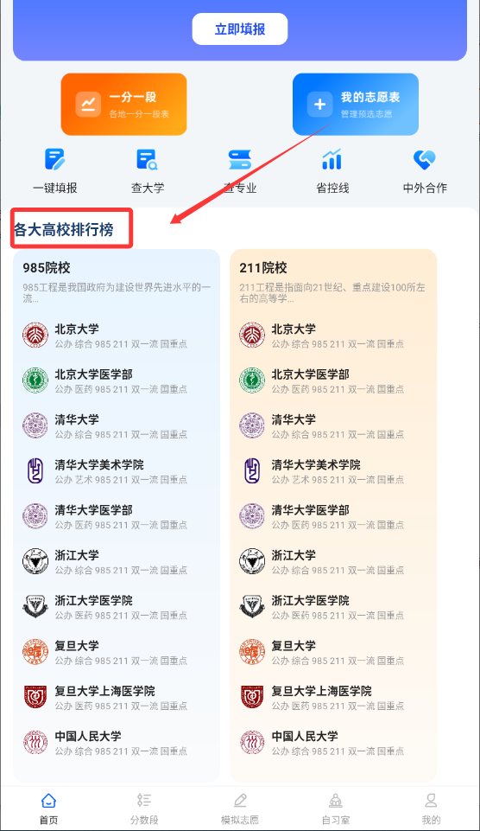The width and height of the screenshot is (480, 831).
Task: Select 浙江大学 in the 211院校 list
Action: tap(323, 562)
